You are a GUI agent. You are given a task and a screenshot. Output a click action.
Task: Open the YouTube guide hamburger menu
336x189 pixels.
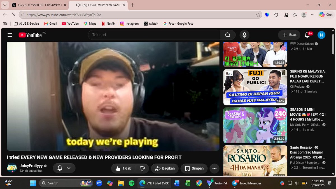(x=10, y=35)
